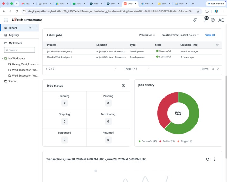The height and width of the screenshot is (182, 227).
Task: Go back in browser history
Action: pyautogui.click(x=4, y=11)
